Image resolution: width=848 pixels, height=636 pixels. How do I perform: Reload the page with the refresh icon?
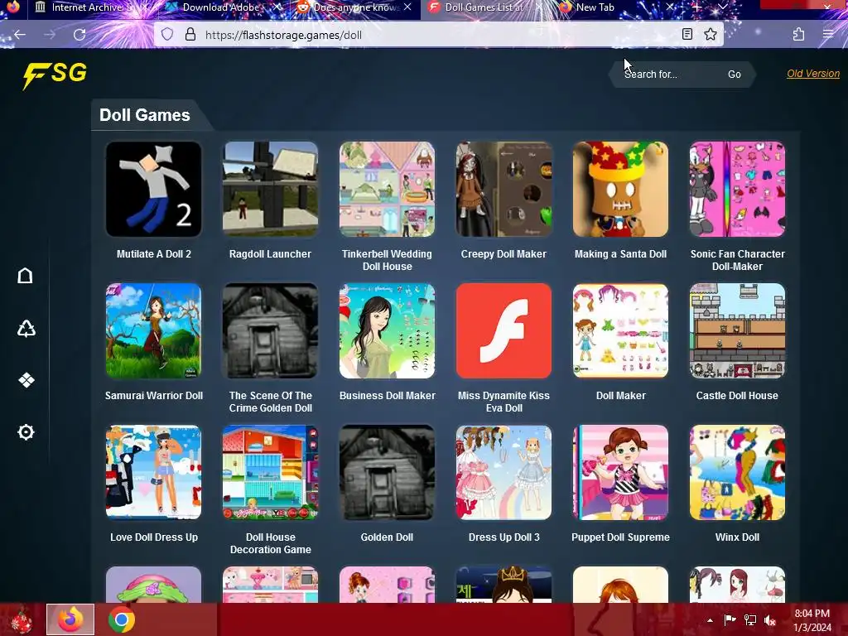click(x=79, y=35)
